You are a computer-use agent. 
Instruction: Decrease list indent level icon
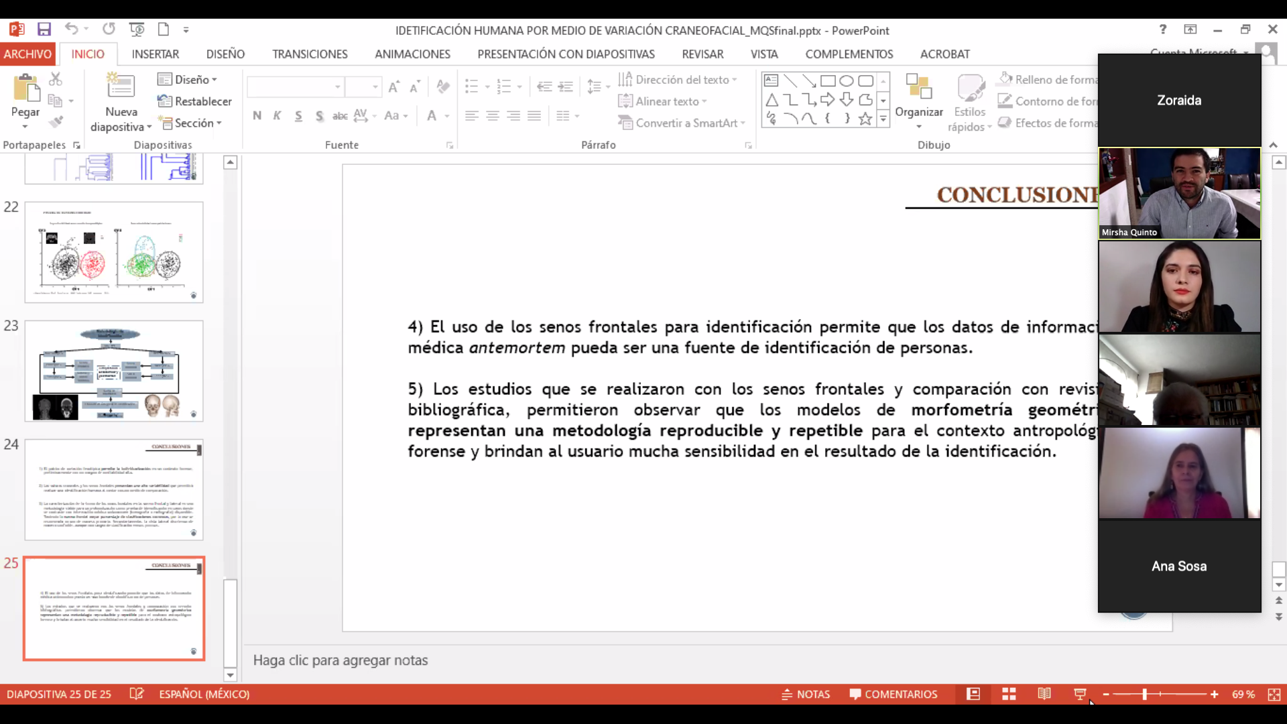pyautogui.click(x=544, y=86)
